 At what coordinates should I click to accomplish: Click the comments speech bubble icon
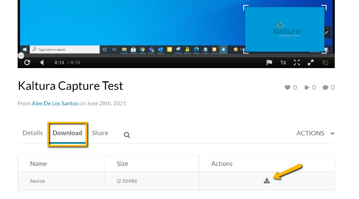[x=325, y=88]
